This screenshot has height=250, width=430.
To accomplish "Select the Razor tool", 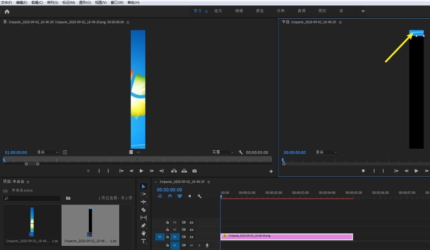I will click(x=144, y=210).
